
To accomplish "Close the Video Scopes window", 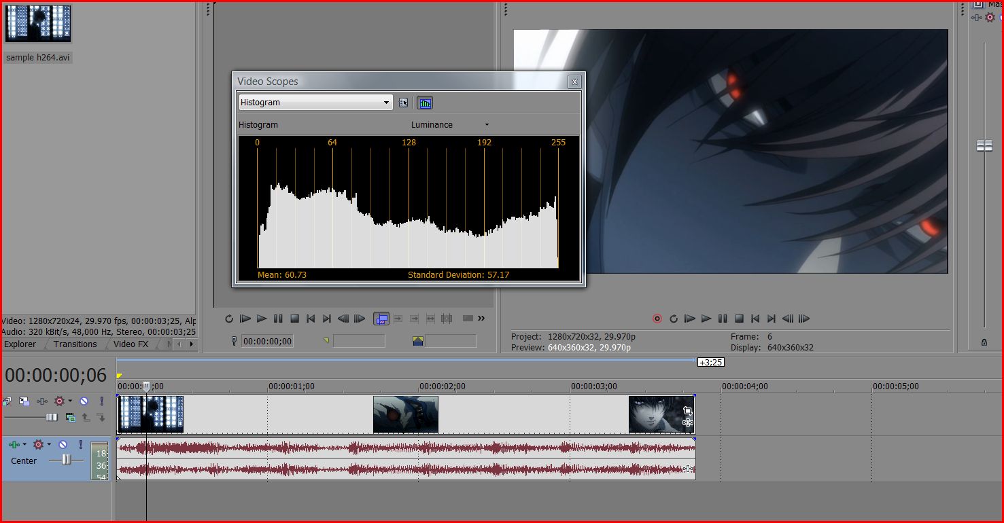I will click(x=574, y=82).
